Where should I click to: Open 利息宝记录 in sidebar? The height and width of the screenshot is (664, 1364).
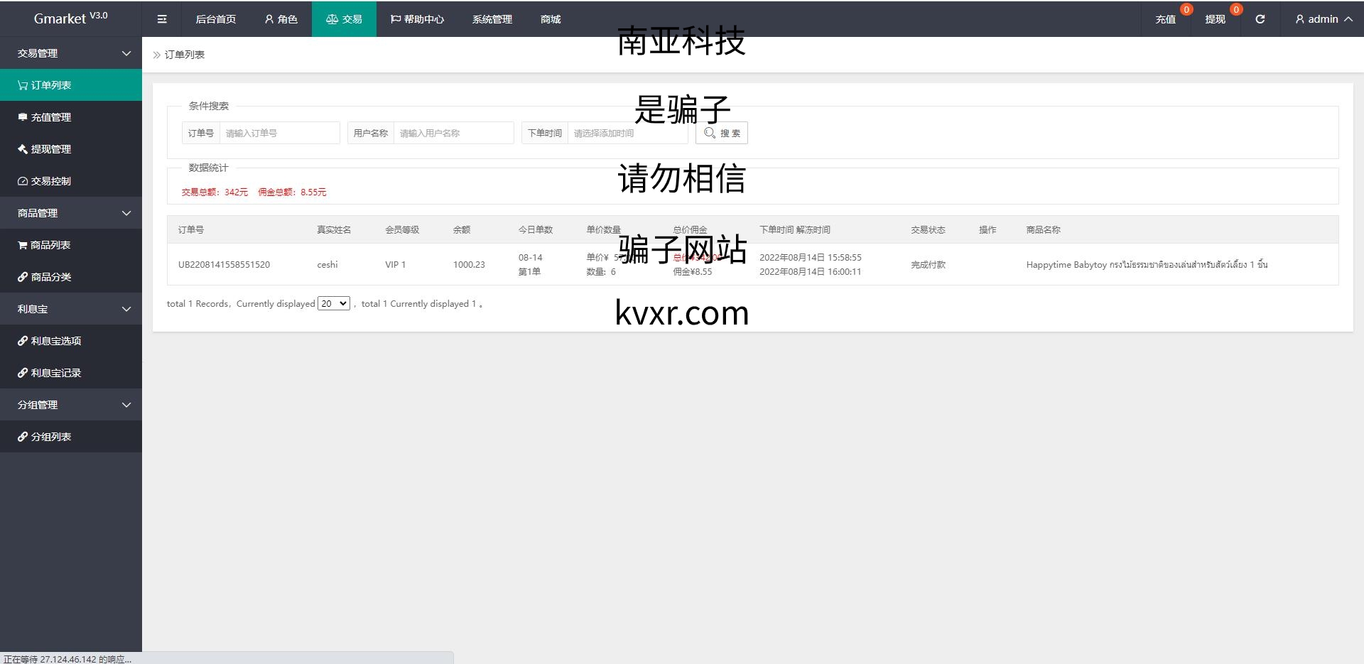71,373
